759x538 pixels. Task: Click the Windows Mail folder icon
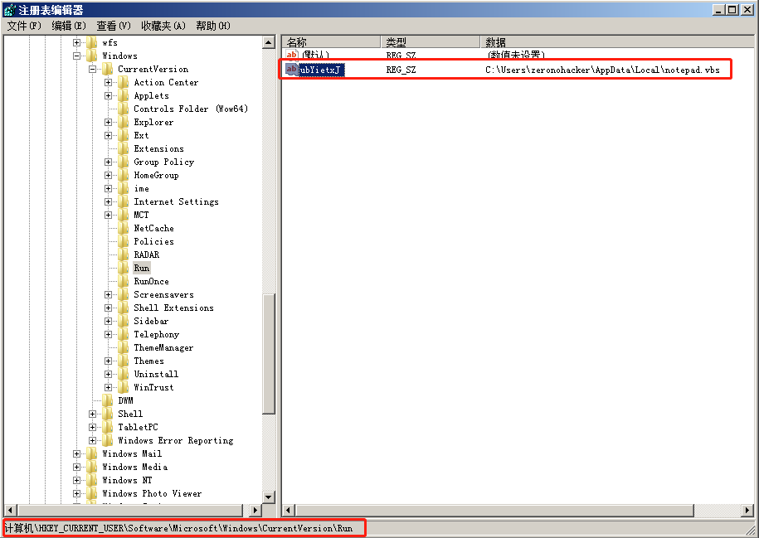click(x=92, y=453)
